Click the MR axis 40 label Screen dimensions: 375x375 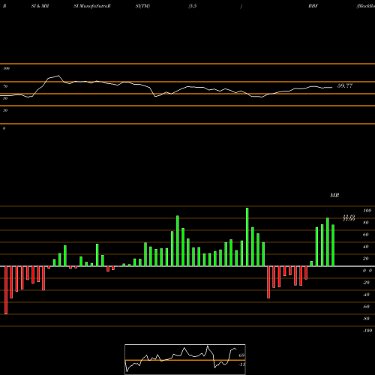tap(365, 247)
